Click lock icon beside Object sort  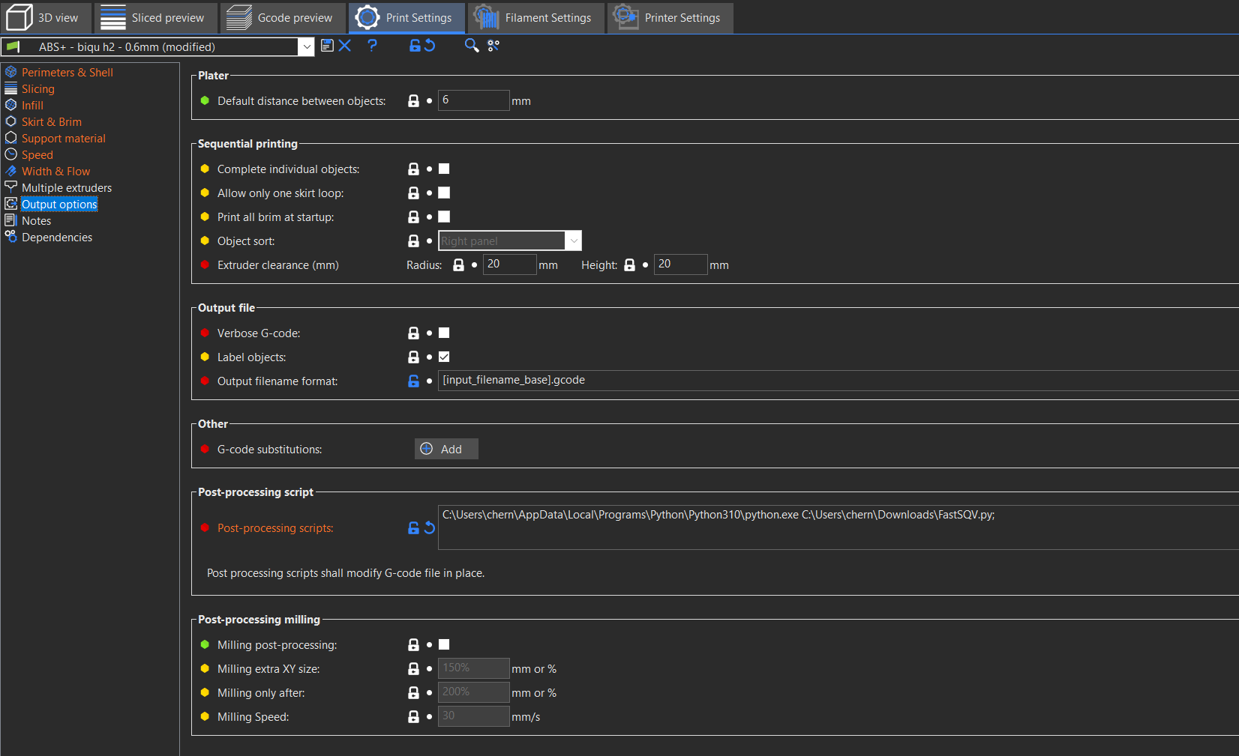(x=413, y=241)
